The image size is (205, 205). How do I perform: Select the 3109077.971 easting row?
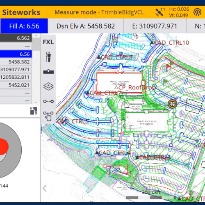16,69
